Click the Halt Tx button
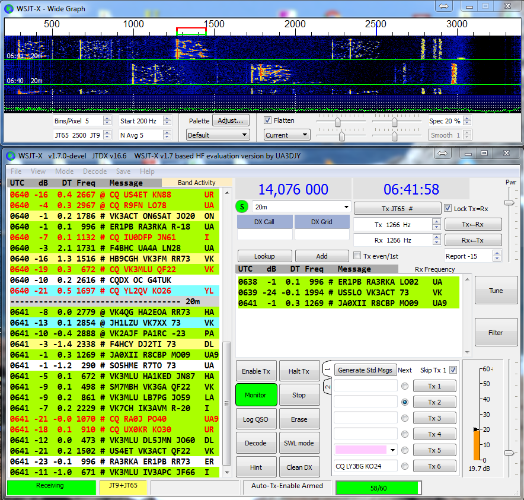The width and height of the screenshot is (524, 500). [x=299, y=371]
